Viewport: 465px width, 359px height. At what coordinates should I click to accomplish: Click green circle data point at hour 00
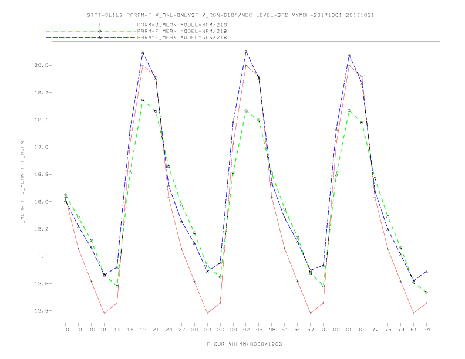coord(66,195)
